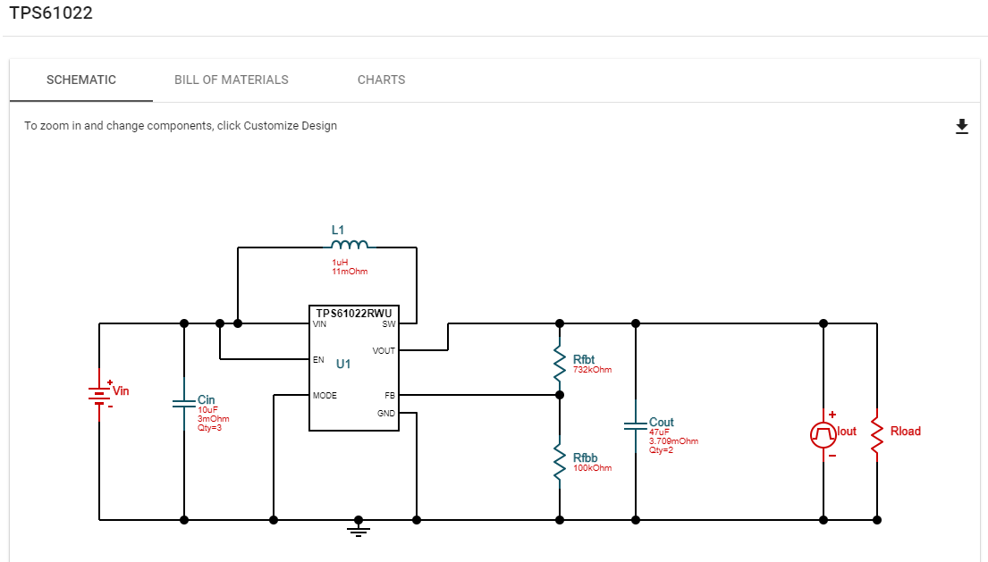Screen dimensions: 988x562
Task: Select the Iout current source symbol
Action: click(823, 434)
